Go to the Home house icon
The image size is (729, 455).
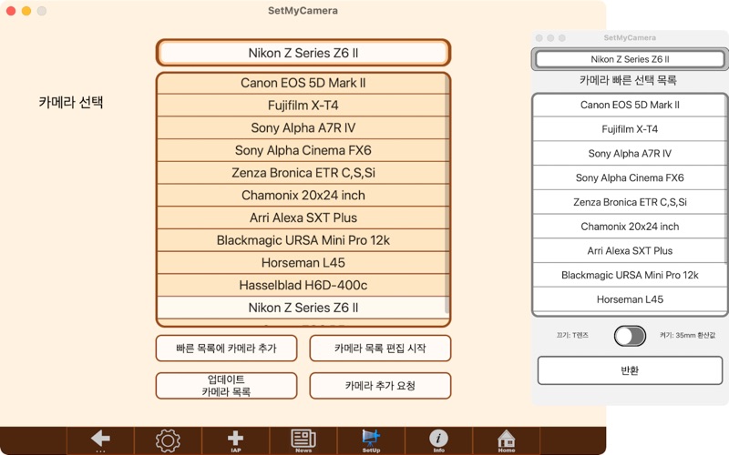pyautogui.click(x=507, y=440)
